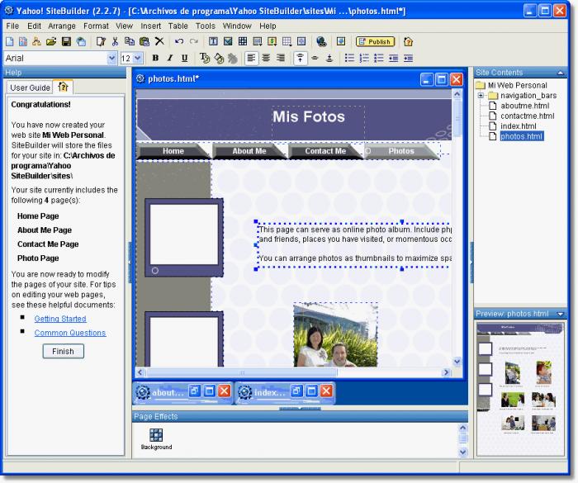Open the Tools menu
This screenshot has width=578, height=483.
206,26
